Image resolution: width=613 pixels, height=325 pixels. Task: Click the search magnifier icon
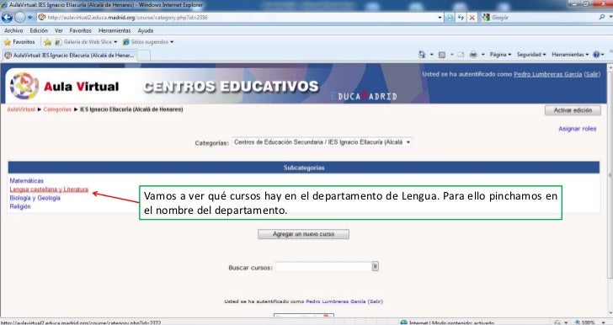click(602, 17)
